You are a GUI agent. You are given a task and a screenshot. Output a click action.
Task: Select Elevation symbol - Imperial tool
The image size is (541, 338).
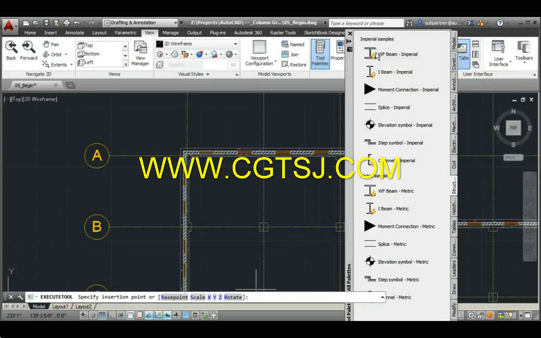pyautogui.click(x=398, y=125)
